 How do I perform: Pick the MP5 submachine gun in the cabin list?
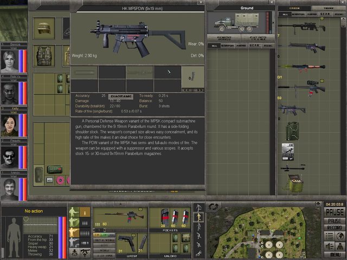click(x=292, y=109)
